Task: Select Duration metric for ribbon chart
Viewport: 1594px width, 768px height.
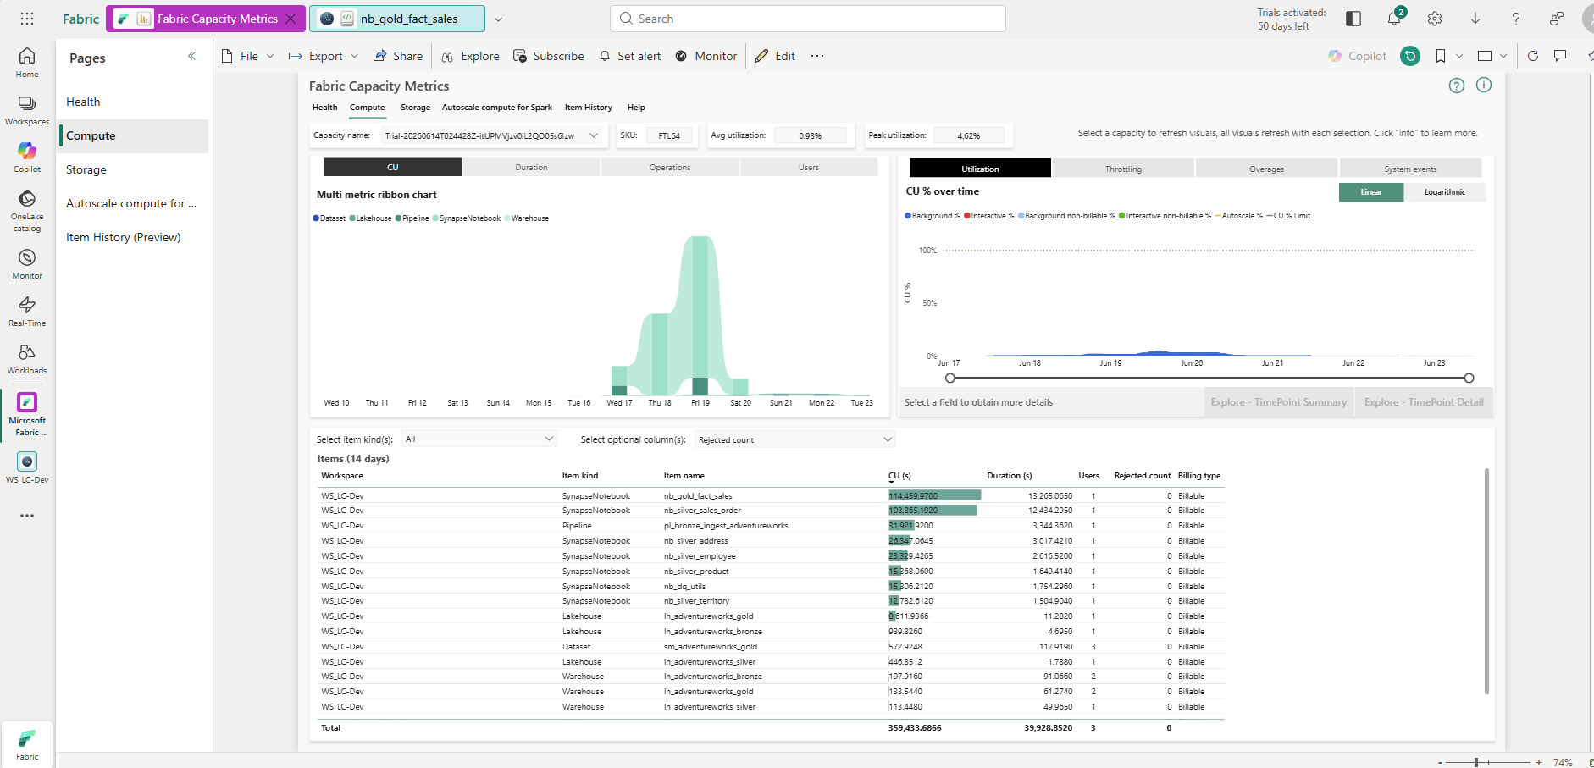Action: pyautogui.click(x=531, y=168)
